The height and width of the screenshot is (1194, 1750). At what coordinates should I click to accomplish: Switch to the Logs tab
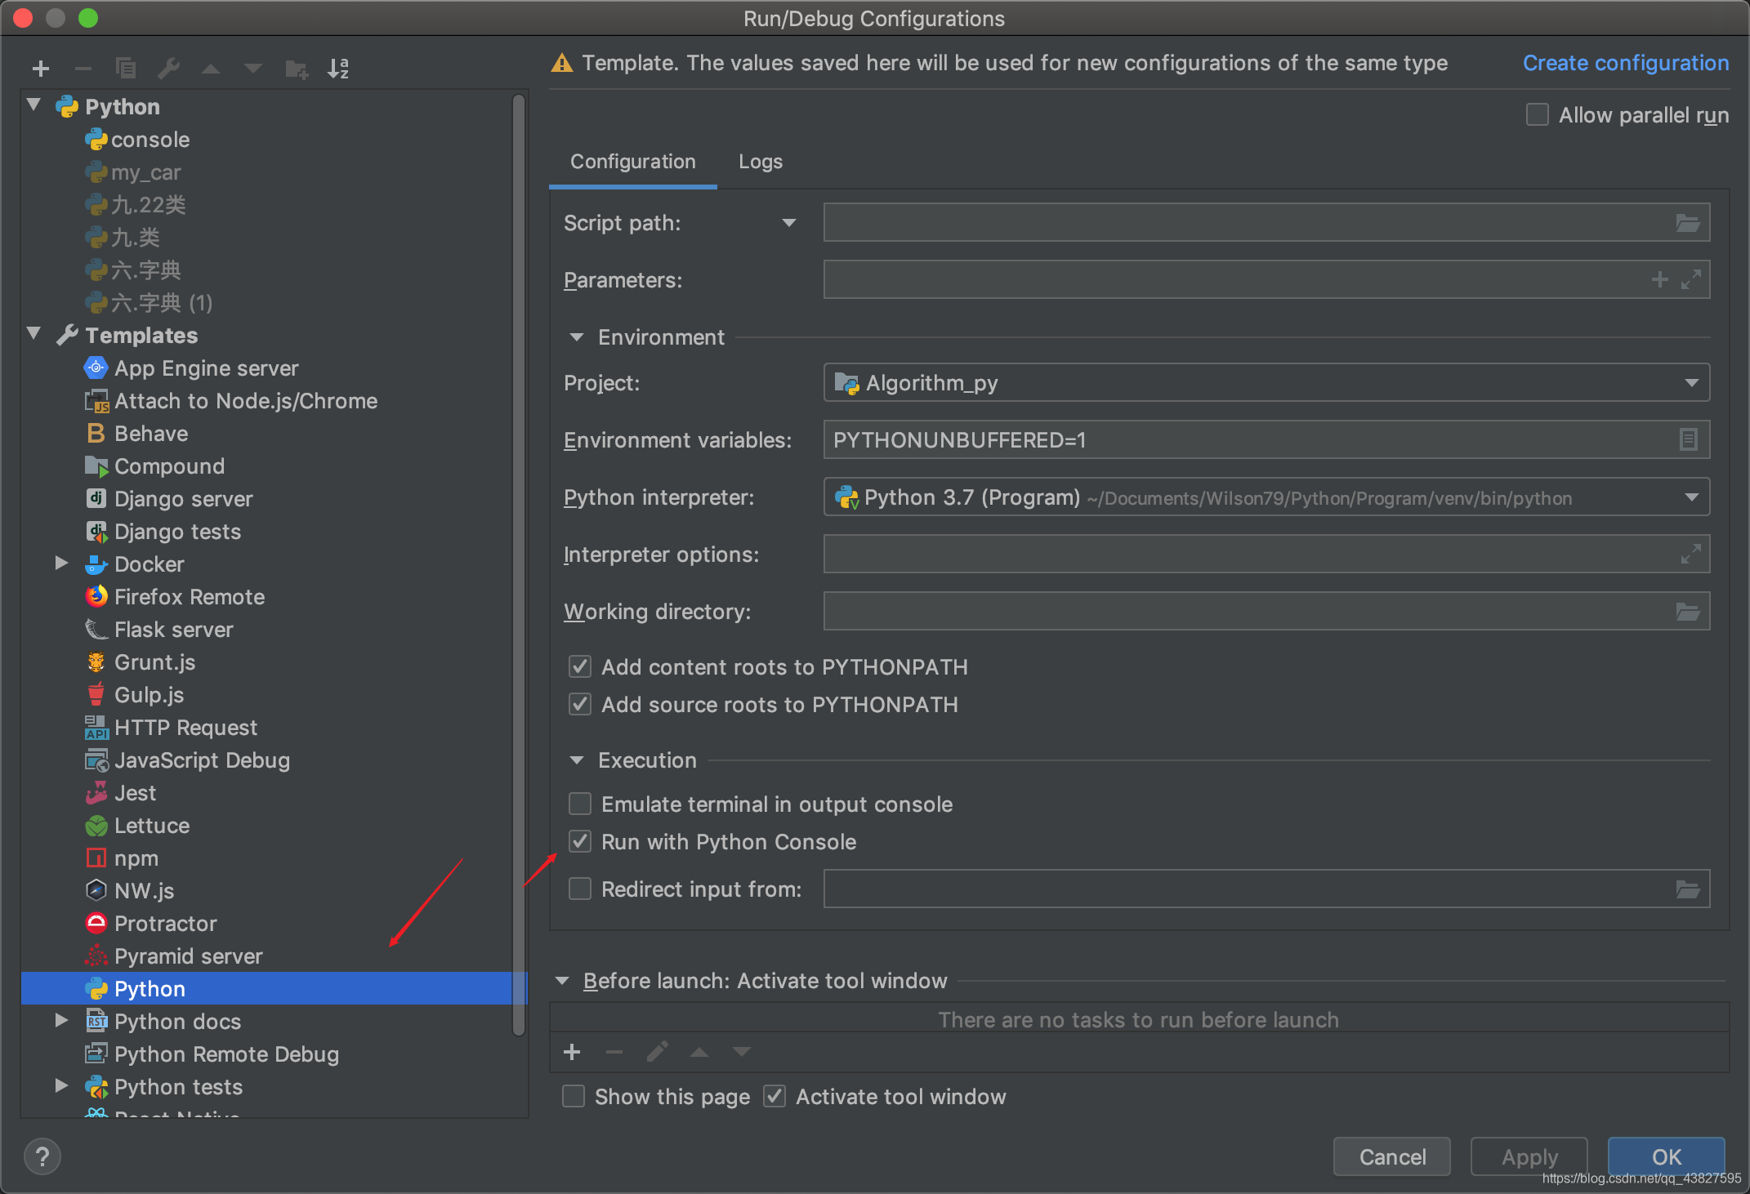(761, 162)
